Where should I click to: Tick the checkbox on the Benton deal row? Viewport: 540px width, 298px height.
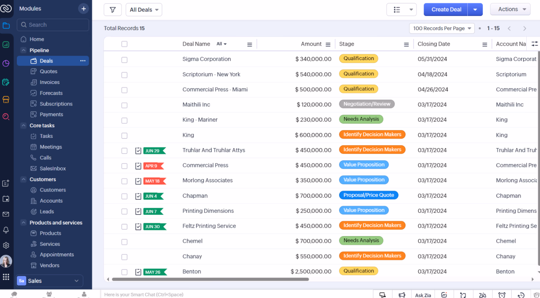tap(124, 271)
